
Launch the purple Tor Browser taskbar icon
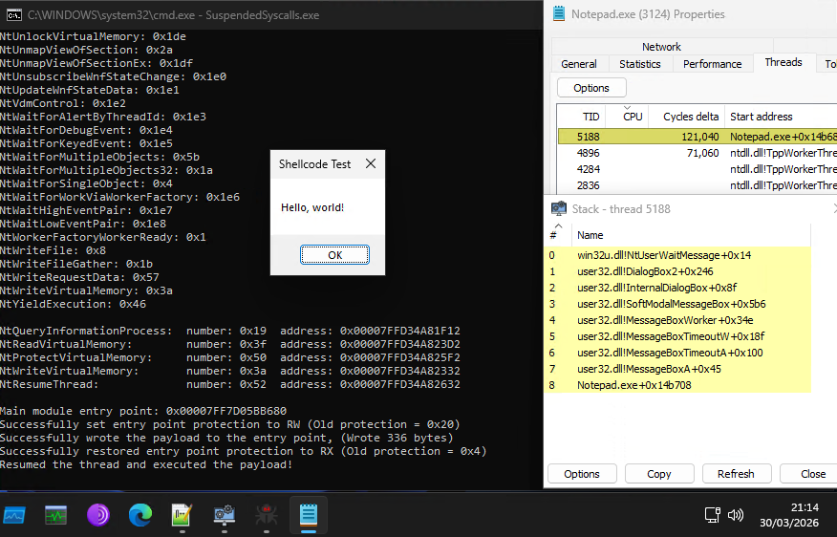[x=98, y=515]
